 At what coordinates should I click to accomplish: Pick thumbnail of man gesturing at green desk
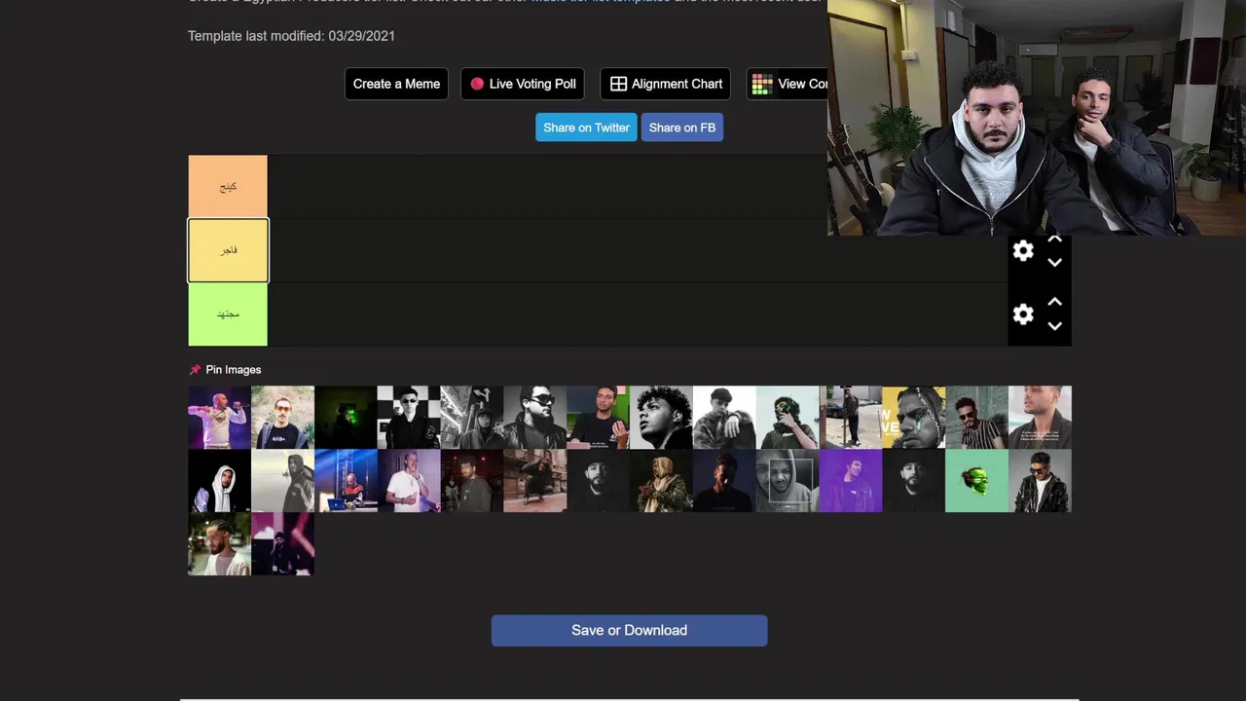[x=598, y=417]
